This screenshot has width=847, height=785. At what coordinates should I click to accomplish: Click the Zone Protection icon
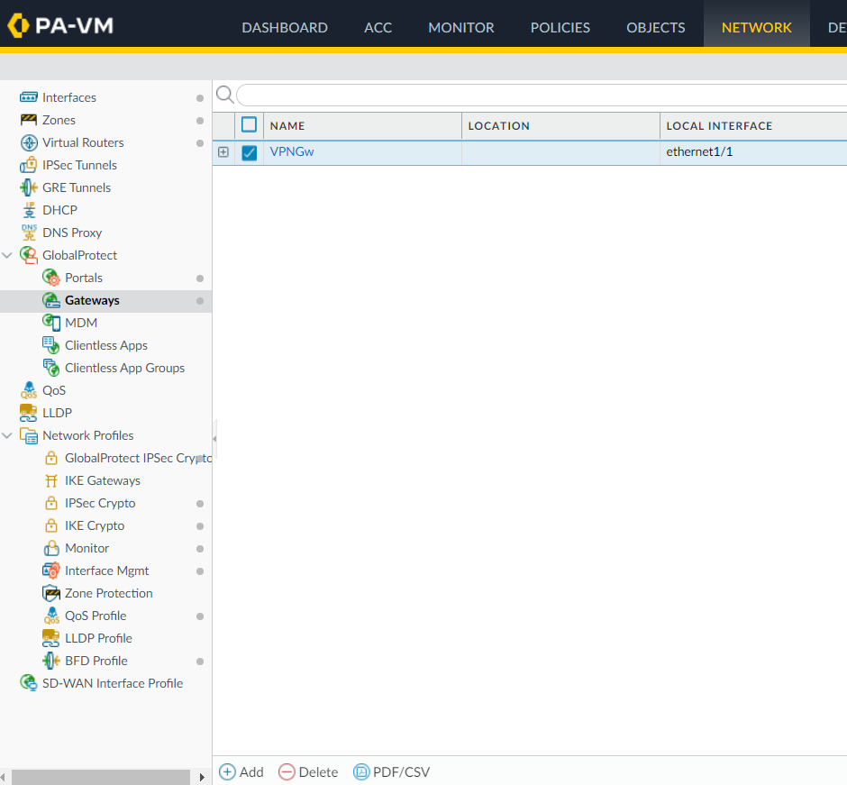[51, 593]
